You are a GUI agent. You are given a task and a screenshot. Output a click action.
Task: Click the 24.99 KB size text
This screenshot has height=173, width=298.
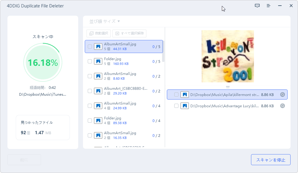(120, 108)
